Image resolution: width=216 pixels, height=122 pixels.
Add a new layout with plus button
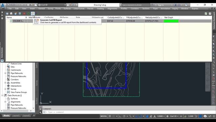[x=34, y=116]
